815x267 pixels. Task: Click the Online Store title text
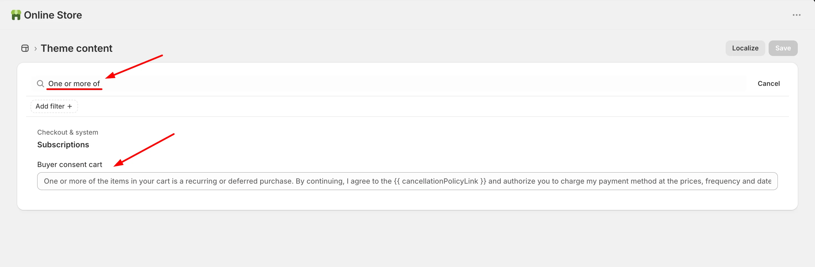tap(53, 14)
